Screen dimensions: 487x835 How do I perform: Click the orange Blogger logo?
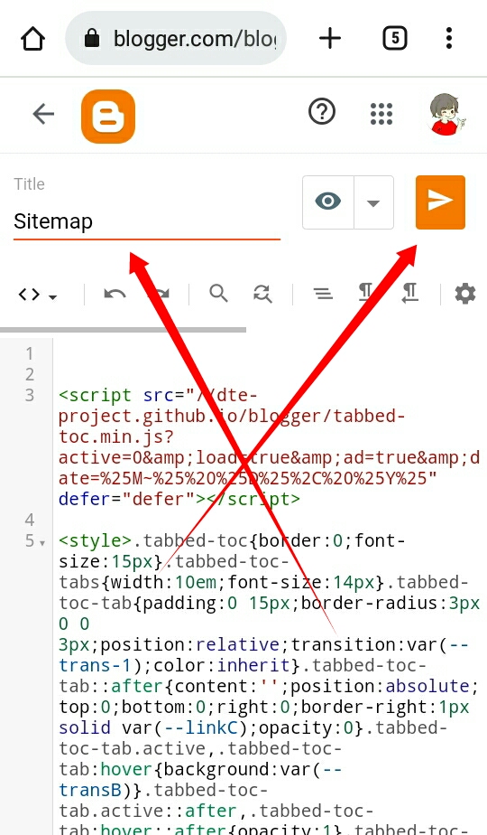[x=108, y=116]
